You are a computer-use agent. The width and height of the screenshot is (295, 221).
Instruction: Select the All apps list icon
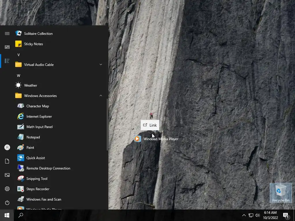coord(7,61)
